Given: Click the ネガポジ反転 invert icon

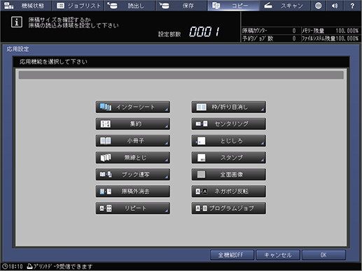Looking at the screenshot, I should [x=202, y=191].
